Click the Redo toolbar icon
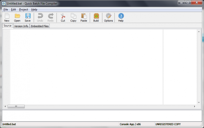204x128 pixels. (x=51, y=18)
